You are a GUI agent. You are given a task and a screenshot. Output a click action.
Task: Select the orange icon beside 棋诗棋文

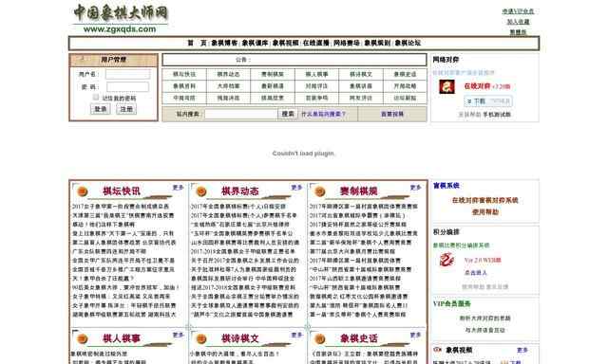point(200,338)
